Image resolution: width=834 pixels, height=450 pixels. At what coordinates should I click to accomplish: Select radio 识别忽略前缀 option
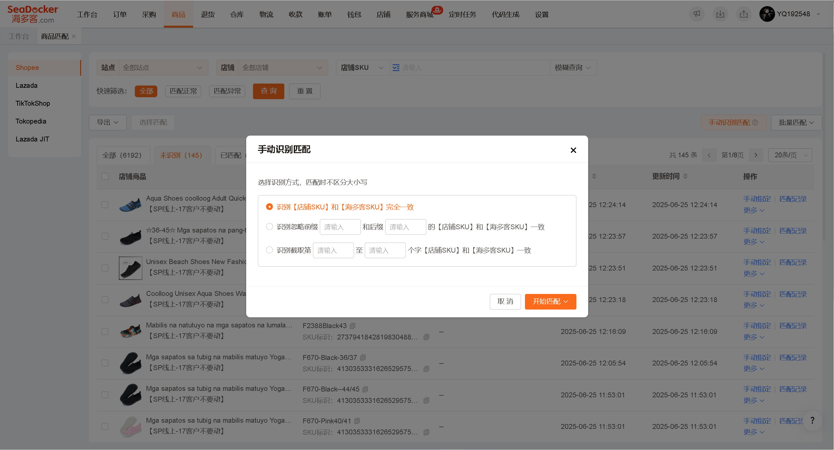[x=269, y=227]
